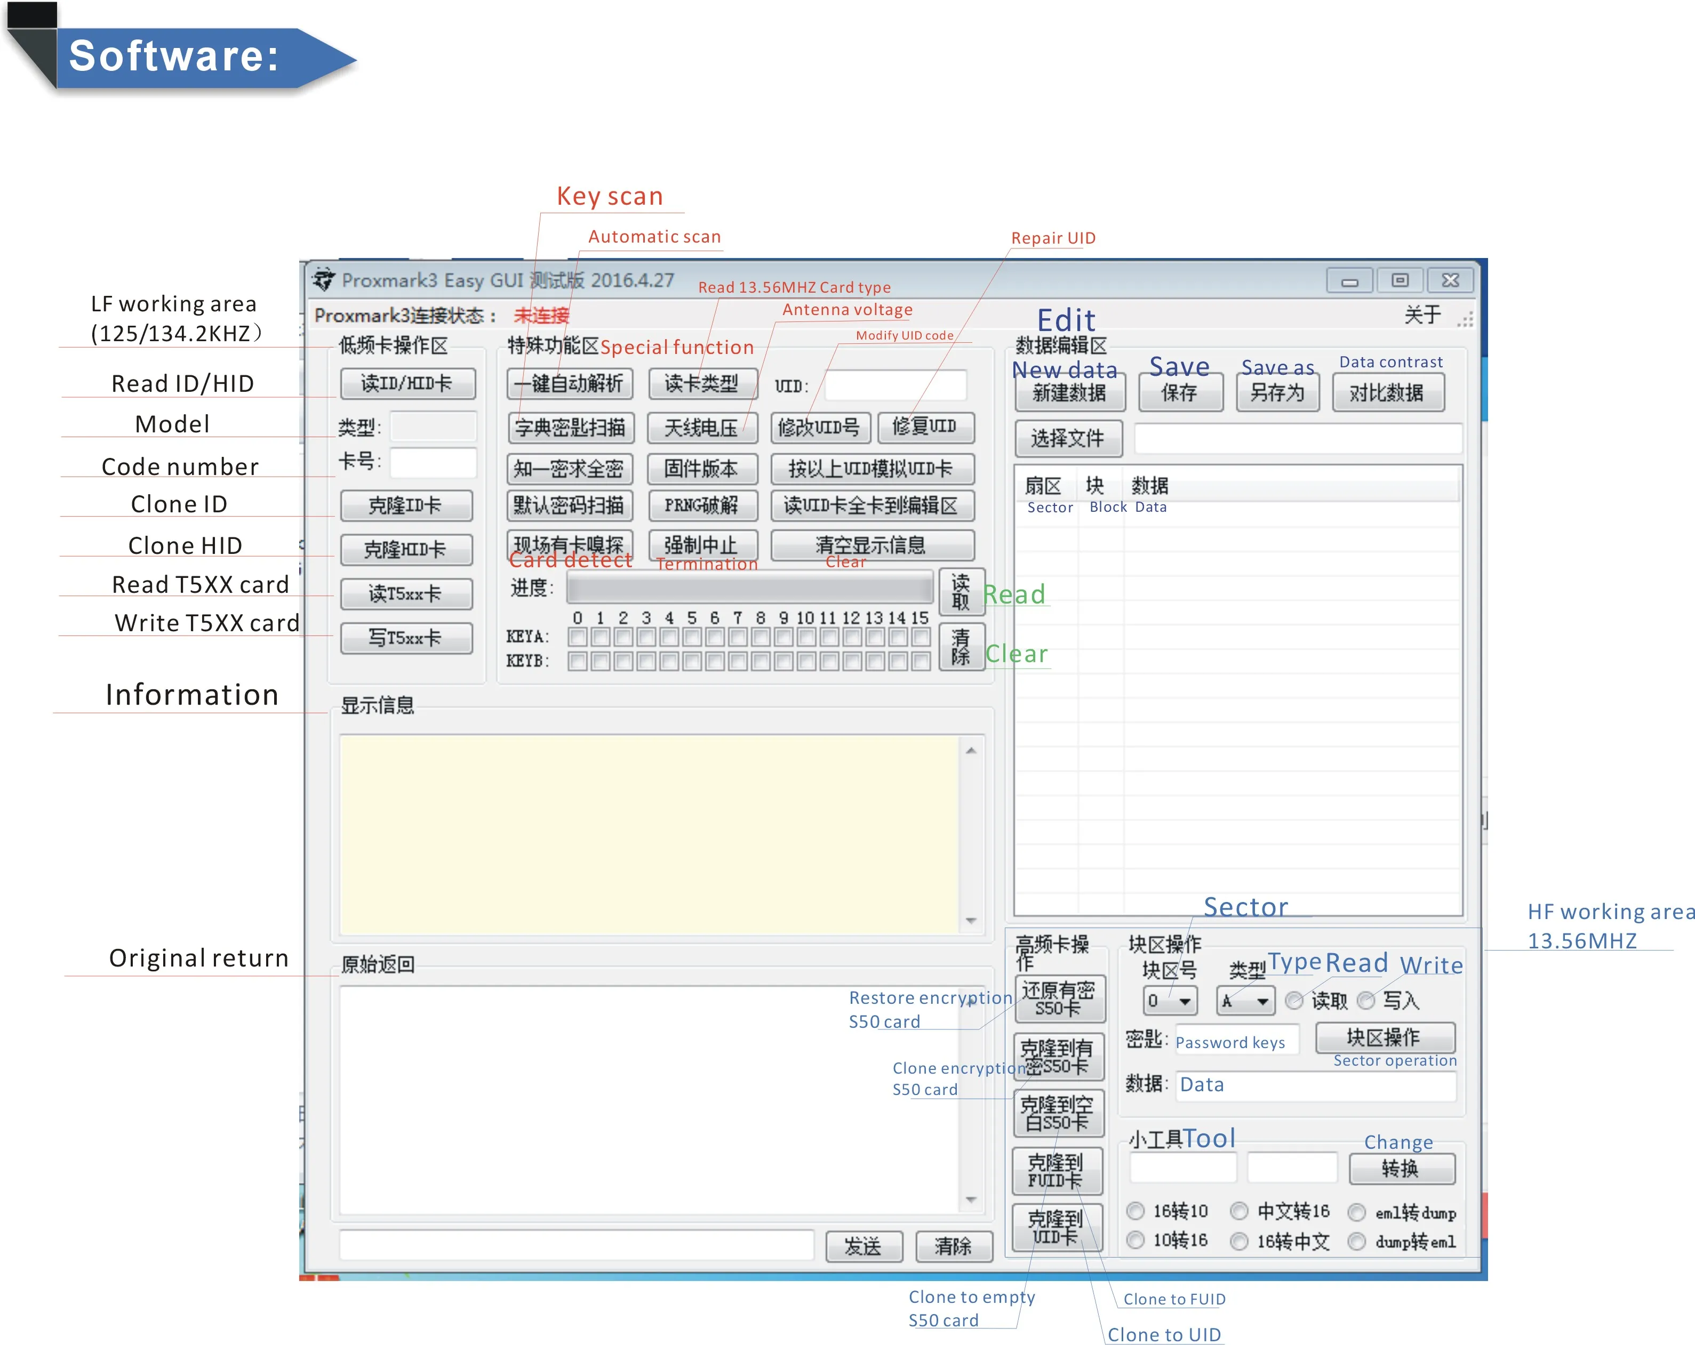Click 强制中止 to terminate
Viewport: 1695px width, 1345px height.
pyautogui.click(x=702, y=544)
